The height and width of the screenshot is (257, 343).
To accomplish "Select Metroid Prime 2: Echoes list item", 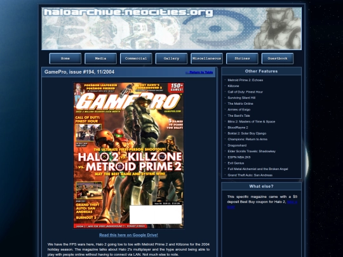I will click(x=245, y=80).
